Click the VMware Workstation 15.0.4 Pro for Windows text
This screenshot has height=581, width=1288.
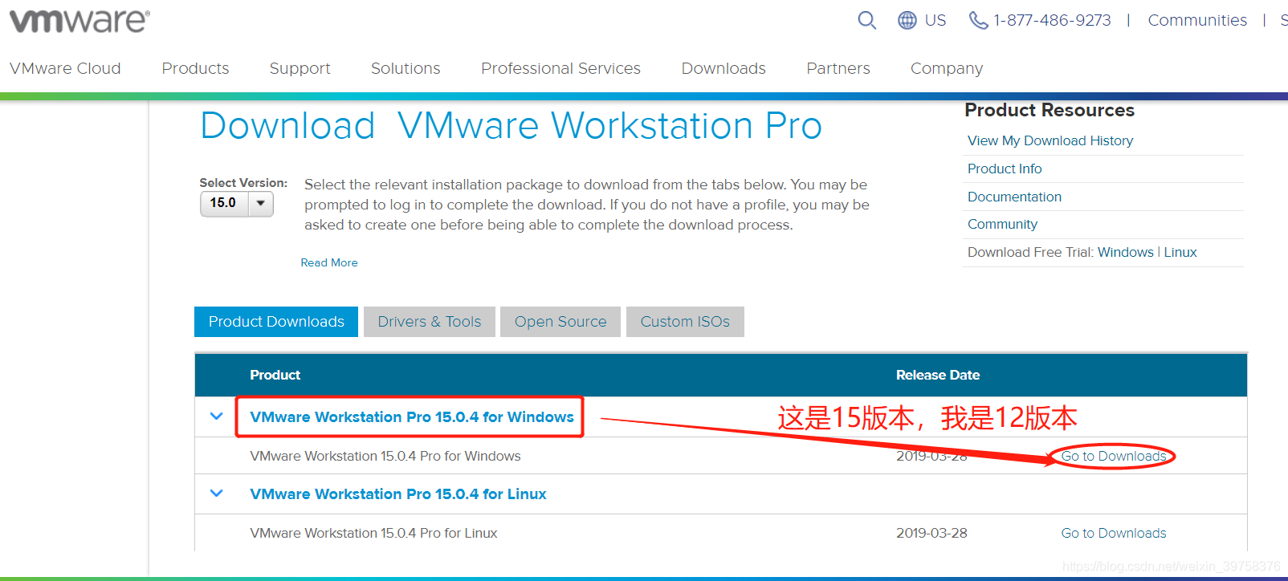click(x=385, y=456)
